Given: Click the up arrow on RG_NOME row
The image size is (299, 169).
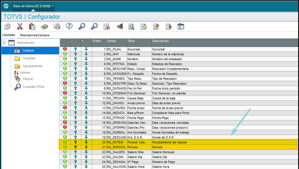Looking at the screenshot, I should (x=76, y=59).
